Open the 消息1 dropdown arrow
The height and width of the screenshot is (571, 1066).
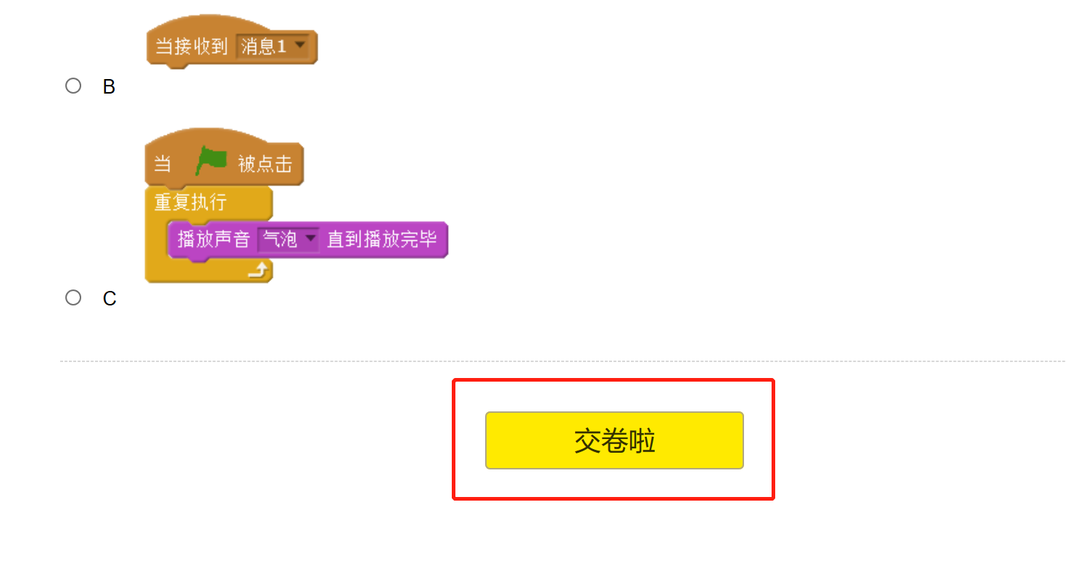point(299,46)
